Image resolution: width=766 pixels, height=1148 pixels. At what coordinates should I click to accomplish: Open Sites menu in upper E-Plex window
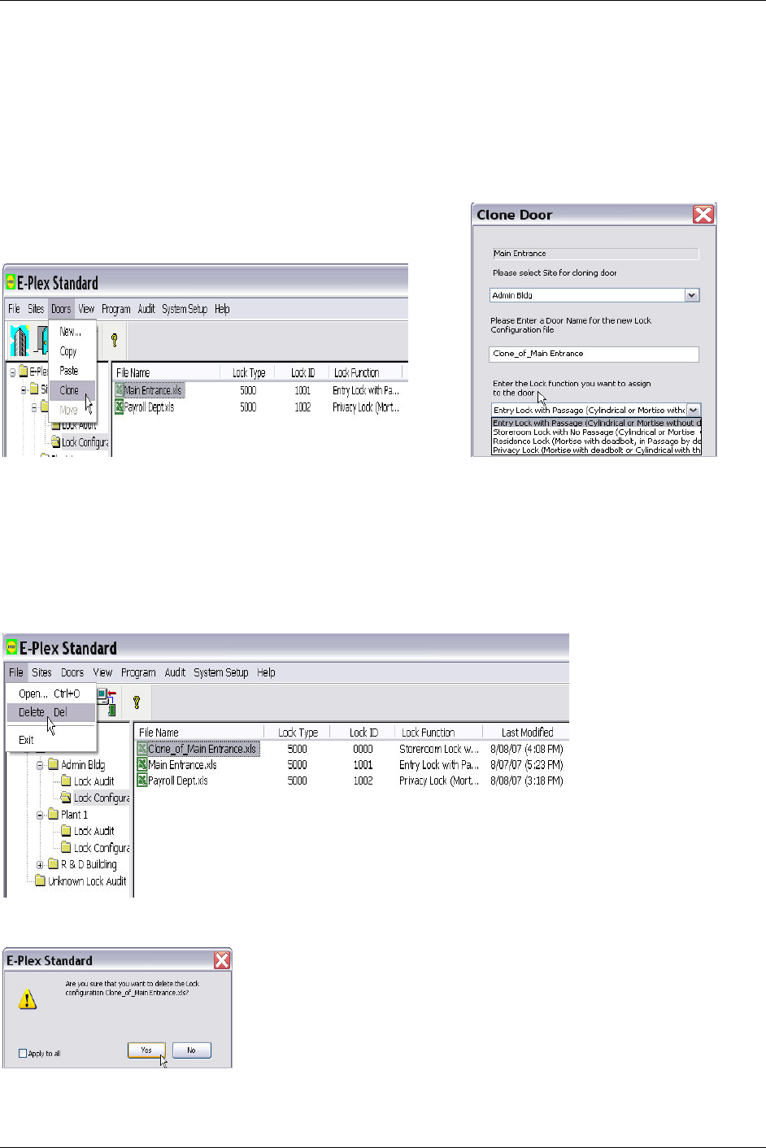[36, 309]
